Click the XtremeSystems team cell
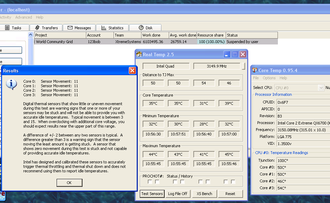The width and height of the screenshot is (330, 203). [128, 42]
